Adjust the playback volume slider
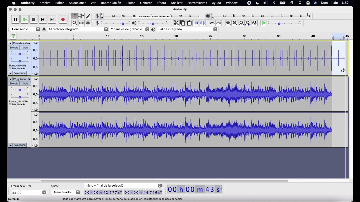The height and width of the screenshot is (202, 360). [x=153, y=23]
